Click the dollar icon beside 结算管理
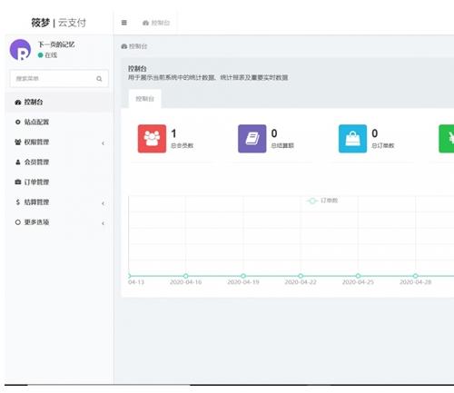 pyautogui.click(x=18, y=202)
